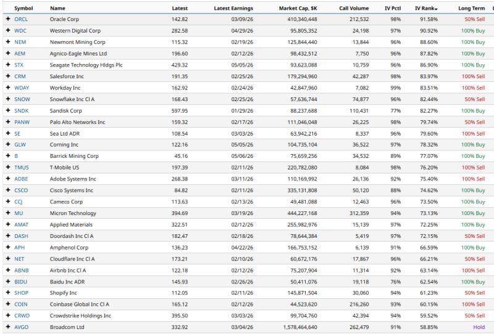Open the CRM symbol link

[20, 76]
